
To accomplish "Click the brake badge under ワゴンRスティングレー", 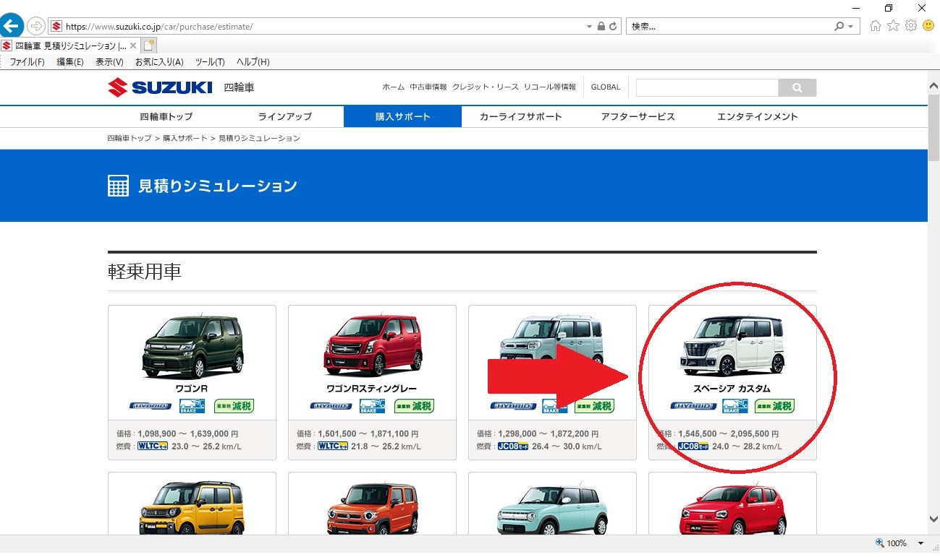I will (x=373, y=405).
